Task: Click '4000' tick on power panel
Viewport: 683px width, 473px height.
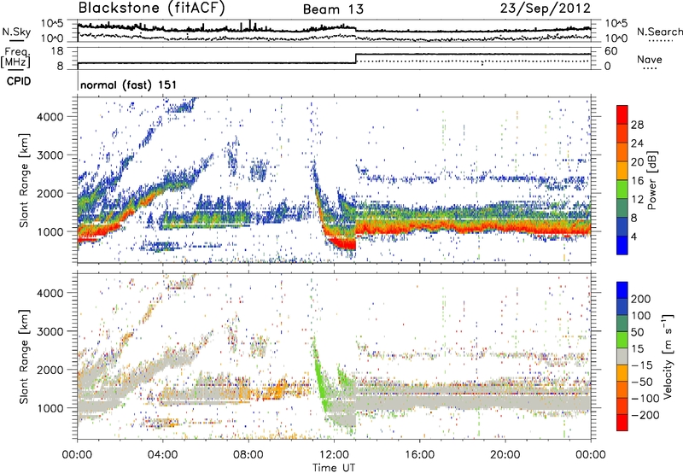Action: coord(50,117)
